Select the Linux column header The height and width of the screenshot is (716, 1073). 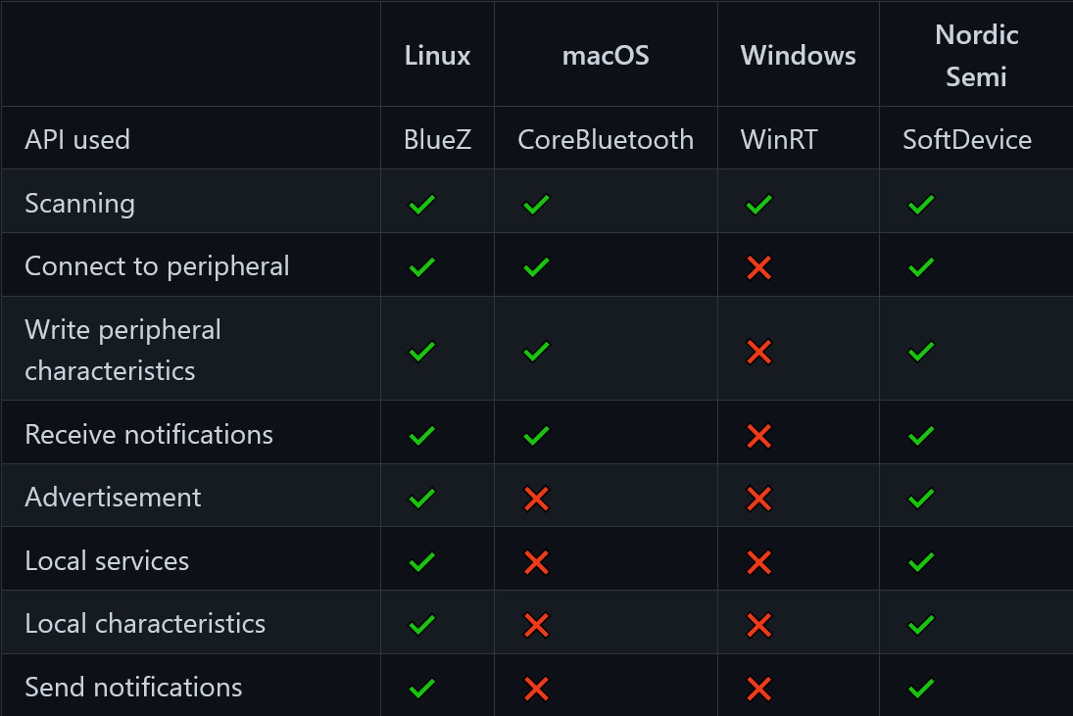[x=437, y=56]
